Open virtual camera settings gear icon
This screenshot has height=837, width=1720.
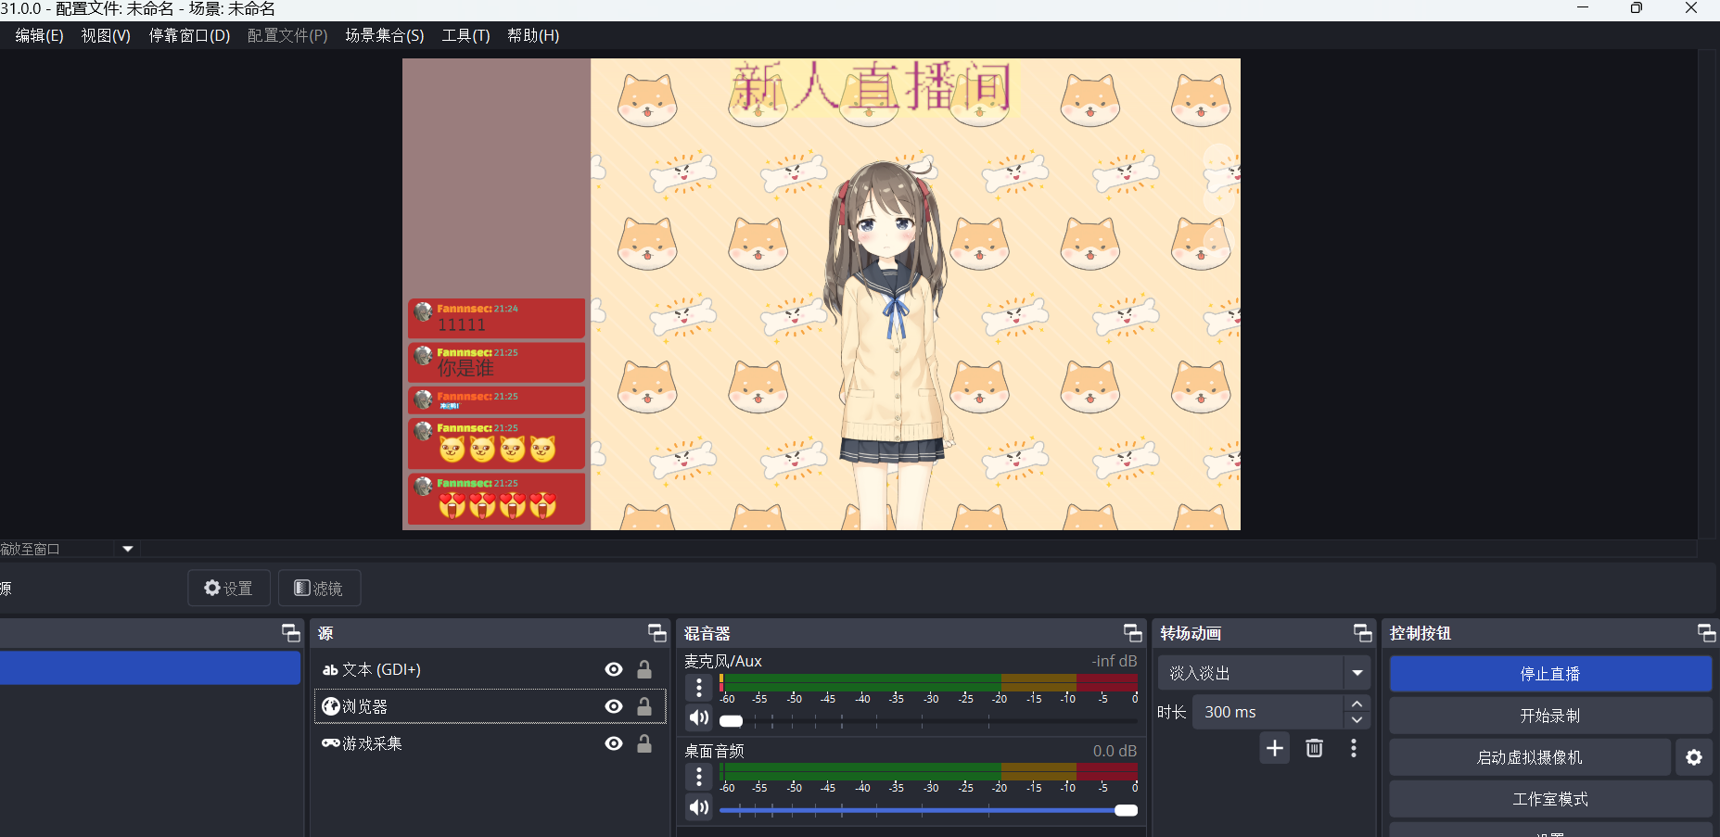[x=1694, y=757]
